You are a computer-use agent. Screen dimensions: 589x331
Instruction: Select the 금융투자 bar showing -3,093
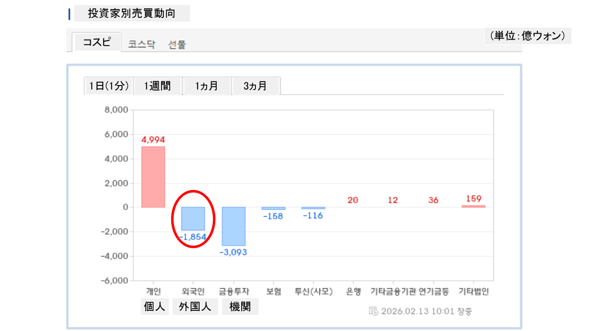point(233,226)
